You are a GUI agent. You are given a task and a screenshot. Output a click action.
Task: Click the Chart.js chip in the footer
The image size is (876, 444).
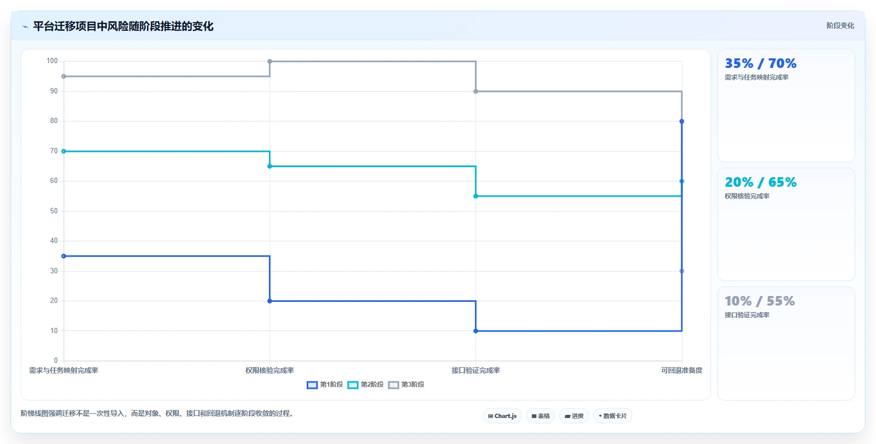click(502, 416)
